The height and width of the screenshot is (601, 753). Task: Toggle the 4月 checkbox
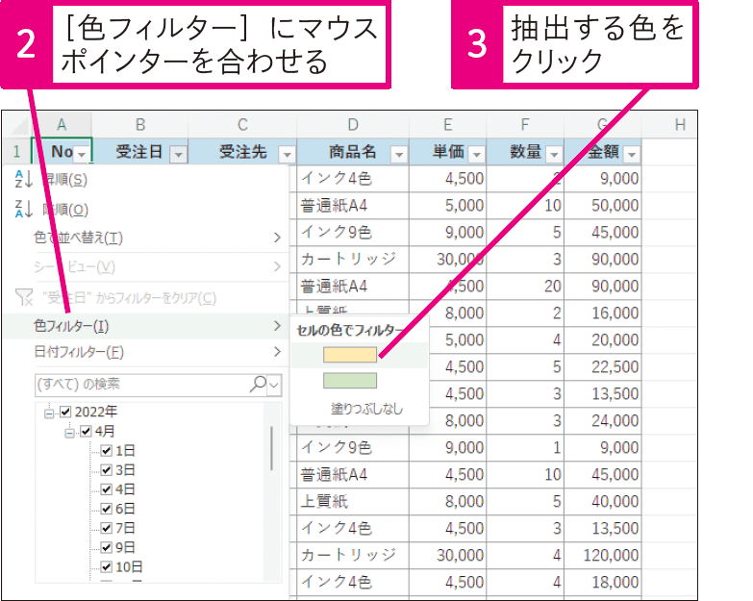tap(86, 431)
